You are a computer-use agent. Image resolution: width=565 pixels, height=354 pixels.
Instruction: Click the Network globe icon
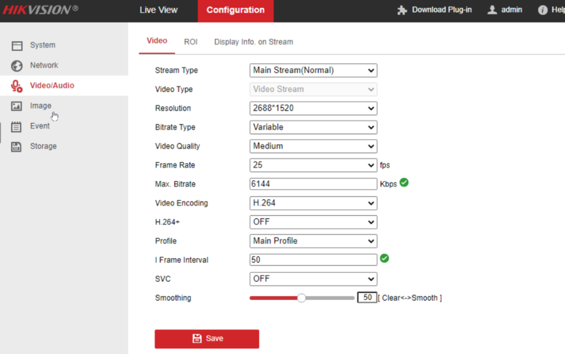16,66
